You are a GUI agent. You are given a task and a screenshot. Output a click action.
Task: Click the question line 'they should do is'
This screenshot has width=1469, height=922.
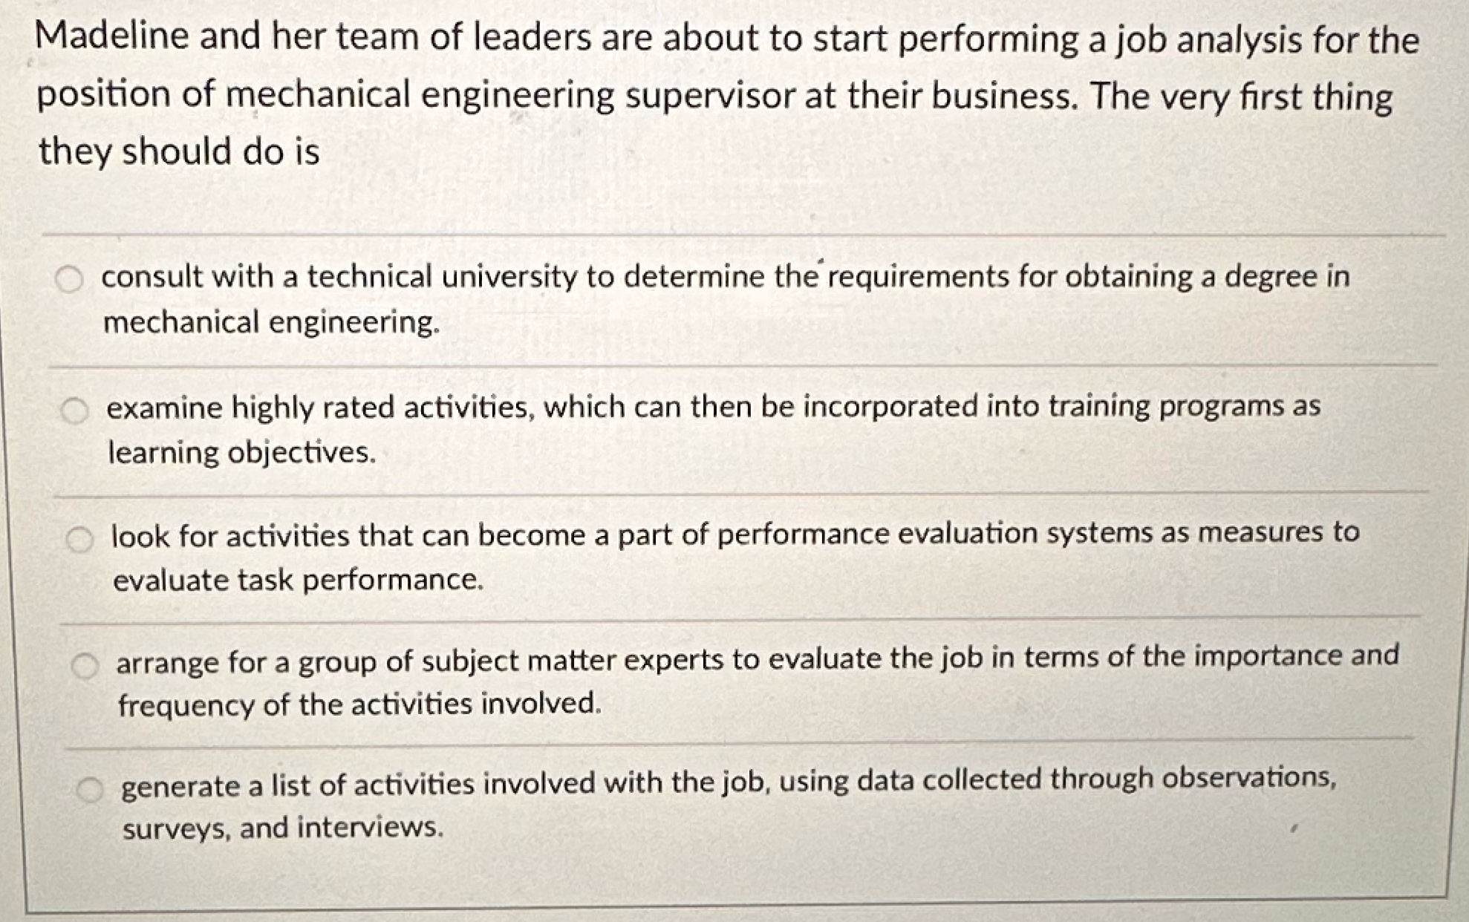coord(179,152)
